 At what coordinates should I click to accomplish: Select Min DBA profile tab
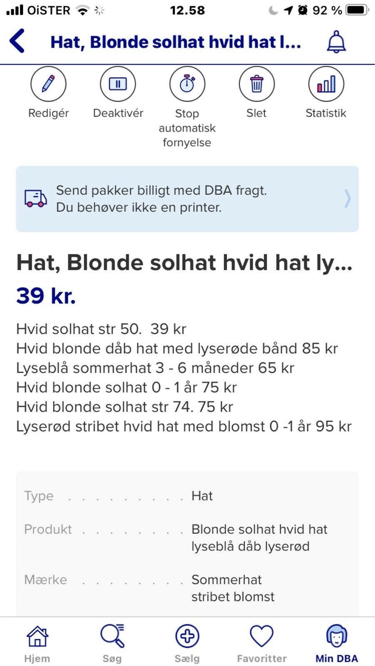(337, 643)
